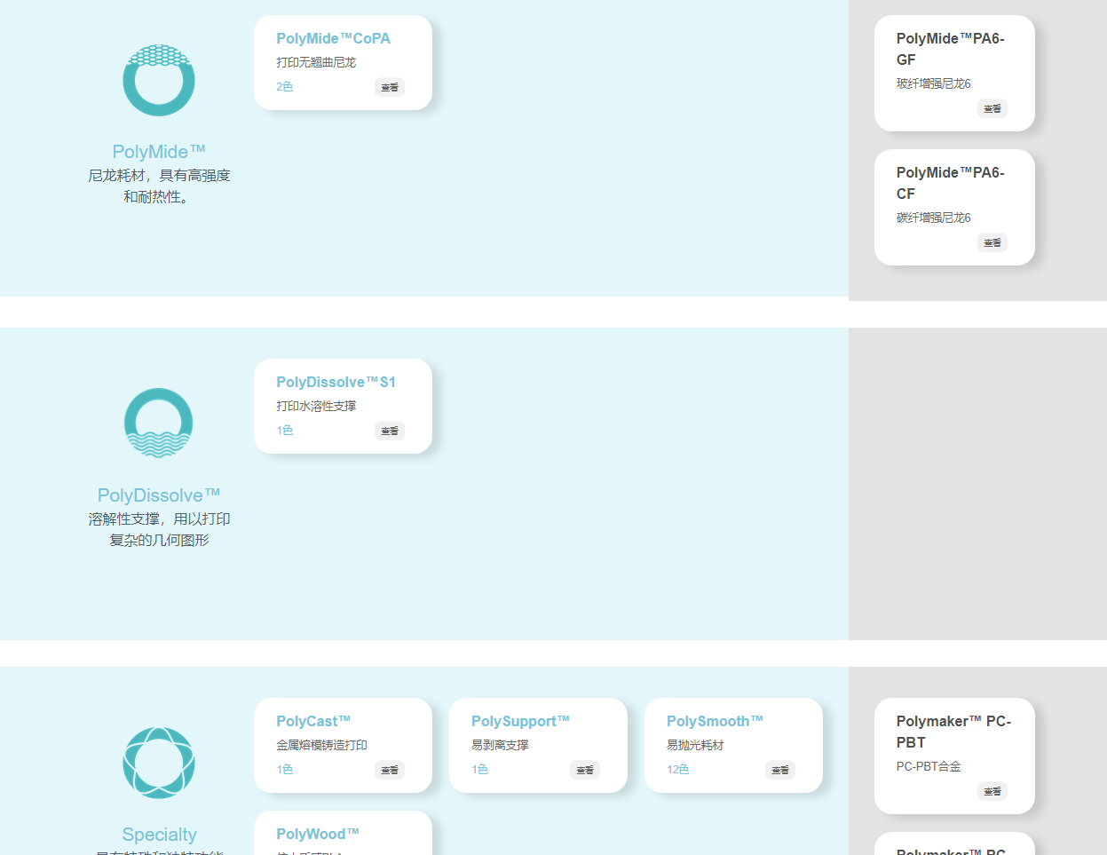1107x855 pixels.
Task: Click the PolyDissolve wave ring icon
Action: click(159, 423)
